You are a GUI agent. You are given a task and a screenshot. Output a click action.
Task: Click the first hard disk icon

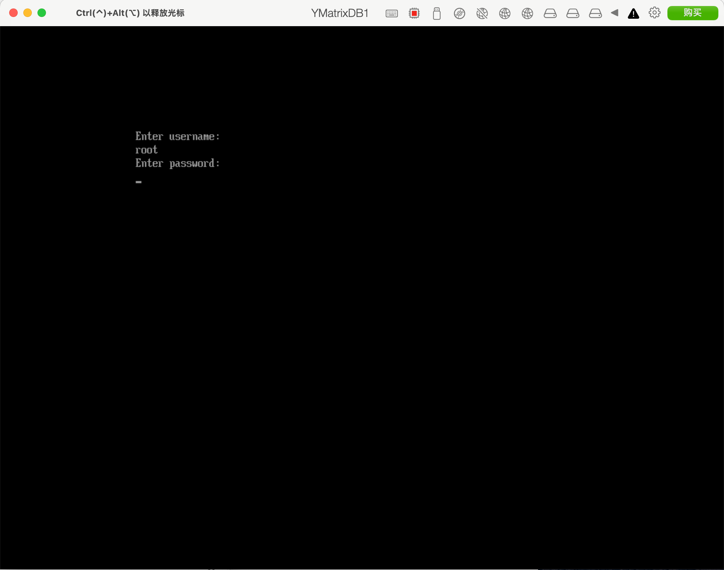coord(550,13)
